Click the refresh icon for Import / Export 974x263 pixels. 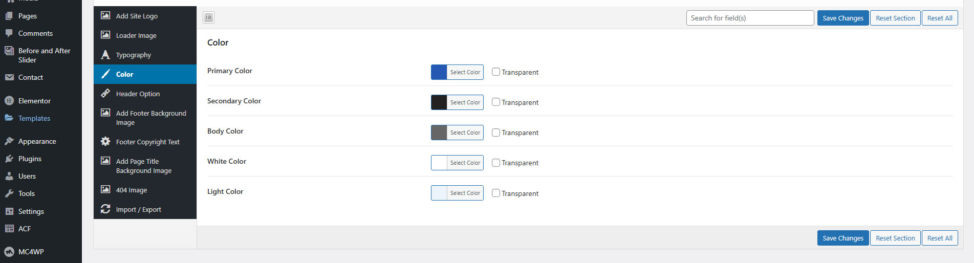105,209
